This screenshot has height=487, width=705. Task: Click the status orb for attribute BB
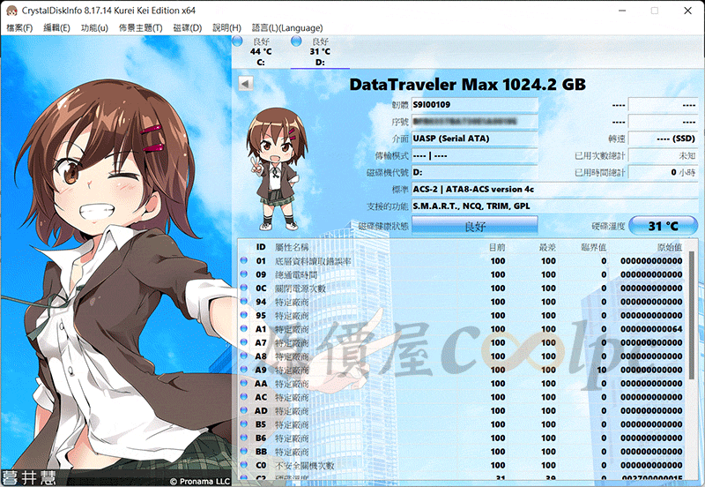[244, 451]
